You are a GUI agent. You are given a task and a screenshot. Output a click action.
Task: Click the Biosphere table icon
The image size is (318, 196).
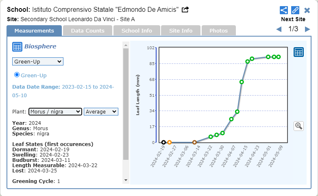pyautogui.click(x=17, y=47)
